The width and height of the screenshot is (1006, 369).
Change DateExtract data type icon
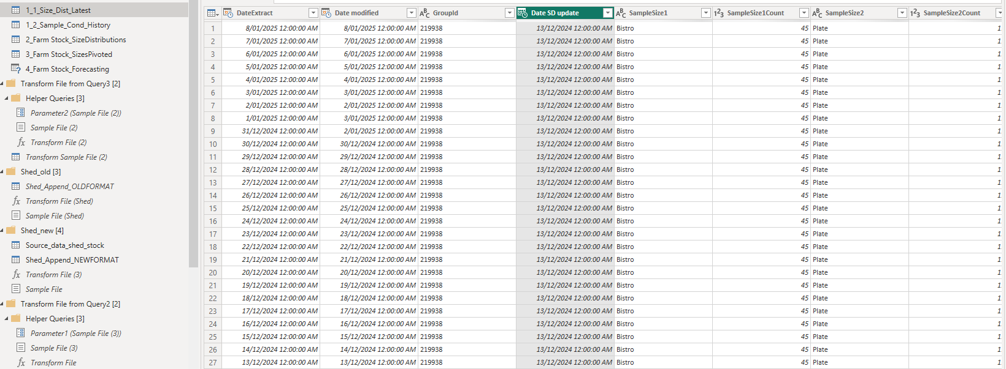pyautogui.click(x=228, y=13)
